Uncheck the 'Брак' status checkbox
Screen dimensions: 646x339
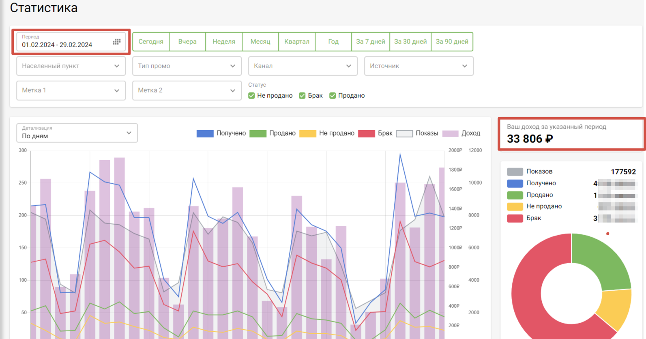302,96
